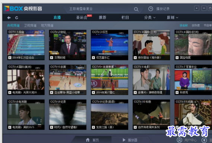Play icon beside 快乐驿站（海外版）
Screen dimensions: 212x143
coord(135,58)
